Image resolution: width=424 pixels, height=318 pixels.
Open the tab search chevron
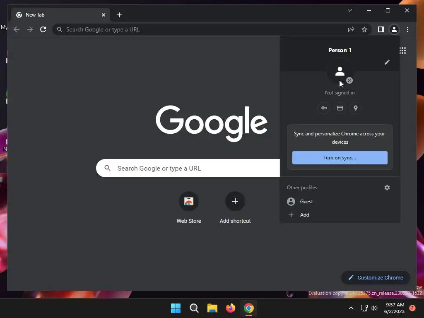tap(349, 10)
